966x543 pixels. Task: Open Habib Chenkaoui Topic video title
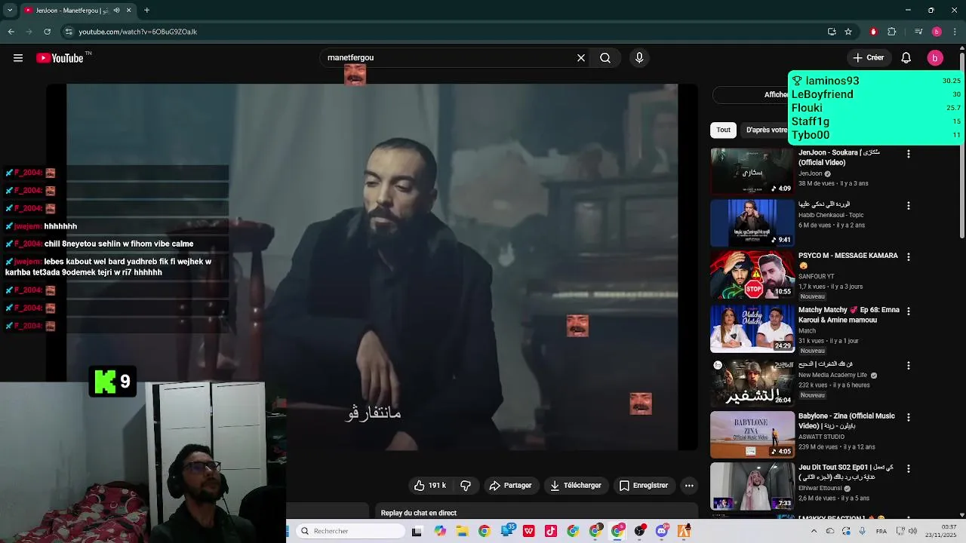tap(824, 204)
